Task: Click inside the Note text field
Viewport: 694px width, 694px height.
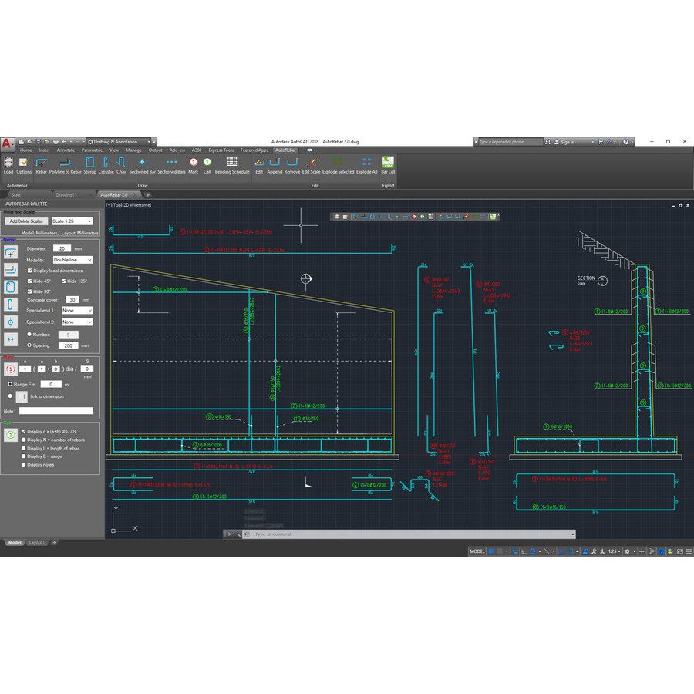Action: point(56,409)
